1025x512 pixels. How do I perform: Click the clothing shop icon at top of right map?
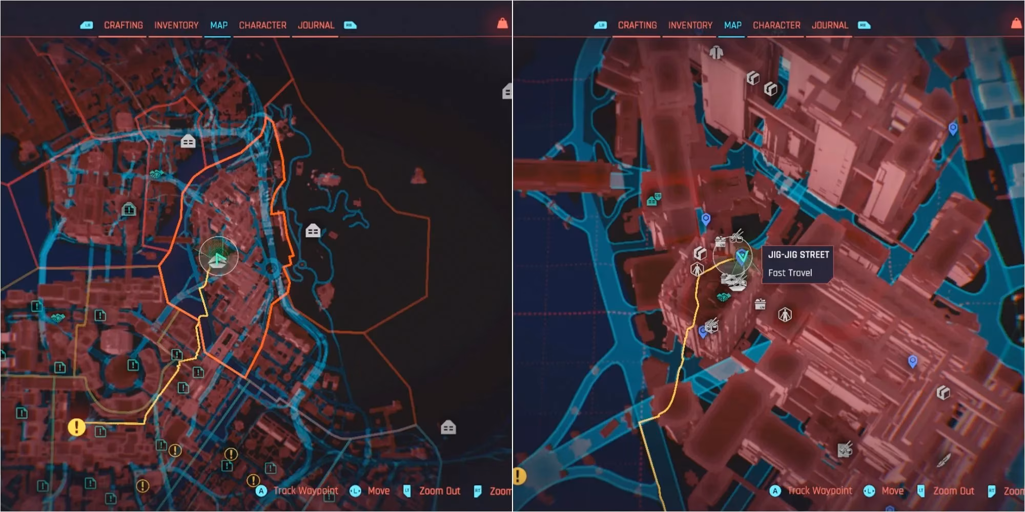716,52
